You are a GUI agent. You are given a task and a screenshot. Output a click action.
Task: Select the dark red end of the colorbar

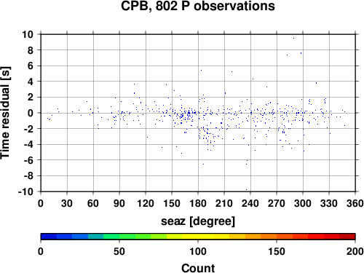tap(347, 237)
